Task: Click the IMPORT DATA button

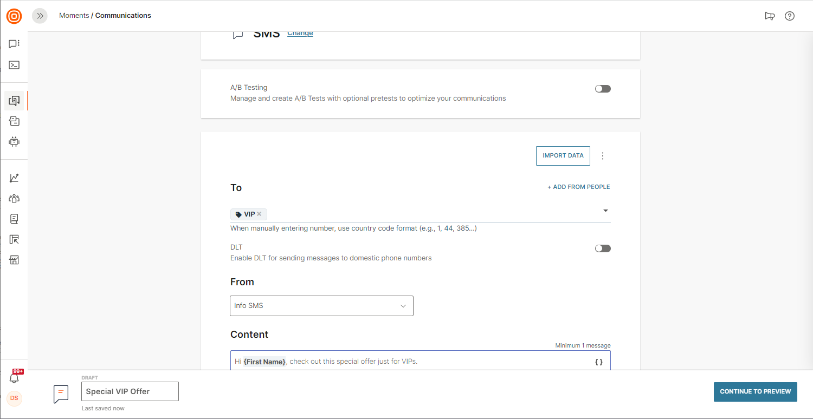Action: click(563, 156)
